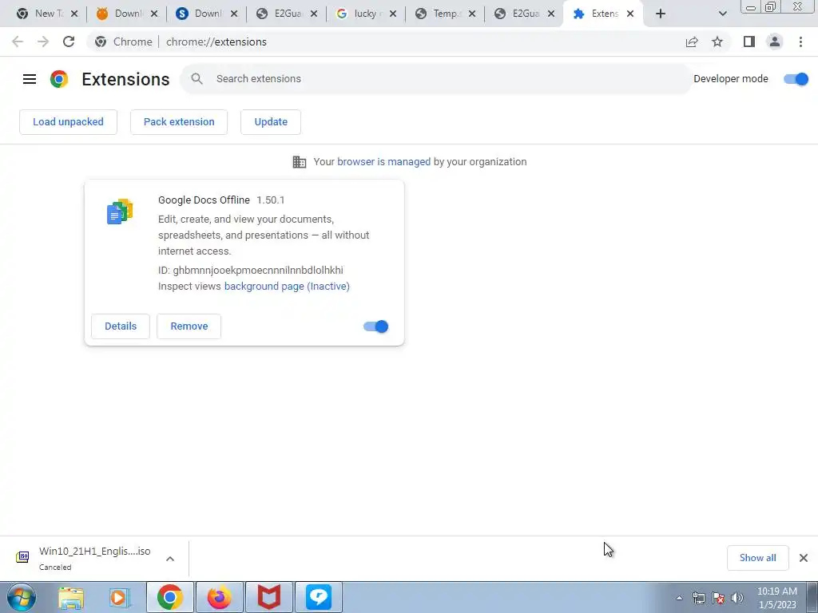Reload the extensions page
This screenshot has height=613, width=818.
69,42
